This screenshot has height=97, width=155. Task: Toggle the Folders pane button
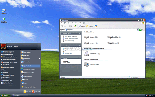click(89, 26)
